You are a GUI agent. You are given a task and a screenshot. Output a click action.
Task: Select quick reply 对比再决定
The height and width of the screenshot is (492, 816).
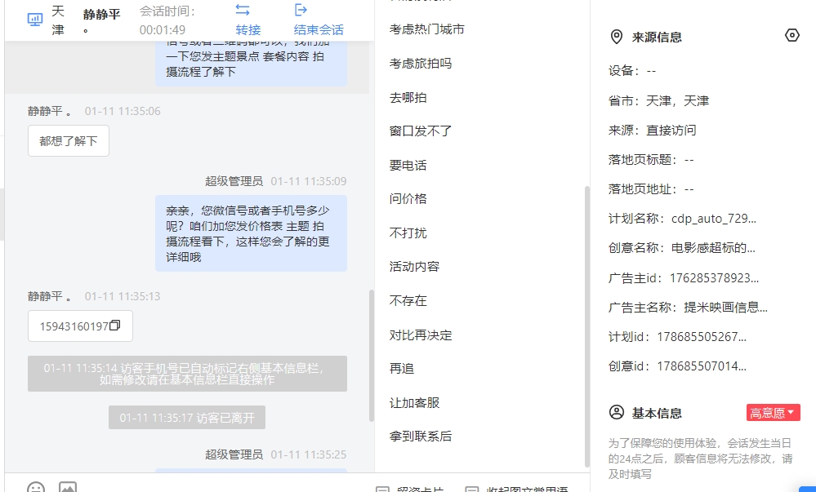pos(421,335)
